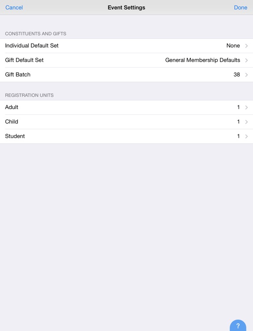Click the None value for Individual Default Set
Screen dimensions: 253x331
[x=233, y=45]
